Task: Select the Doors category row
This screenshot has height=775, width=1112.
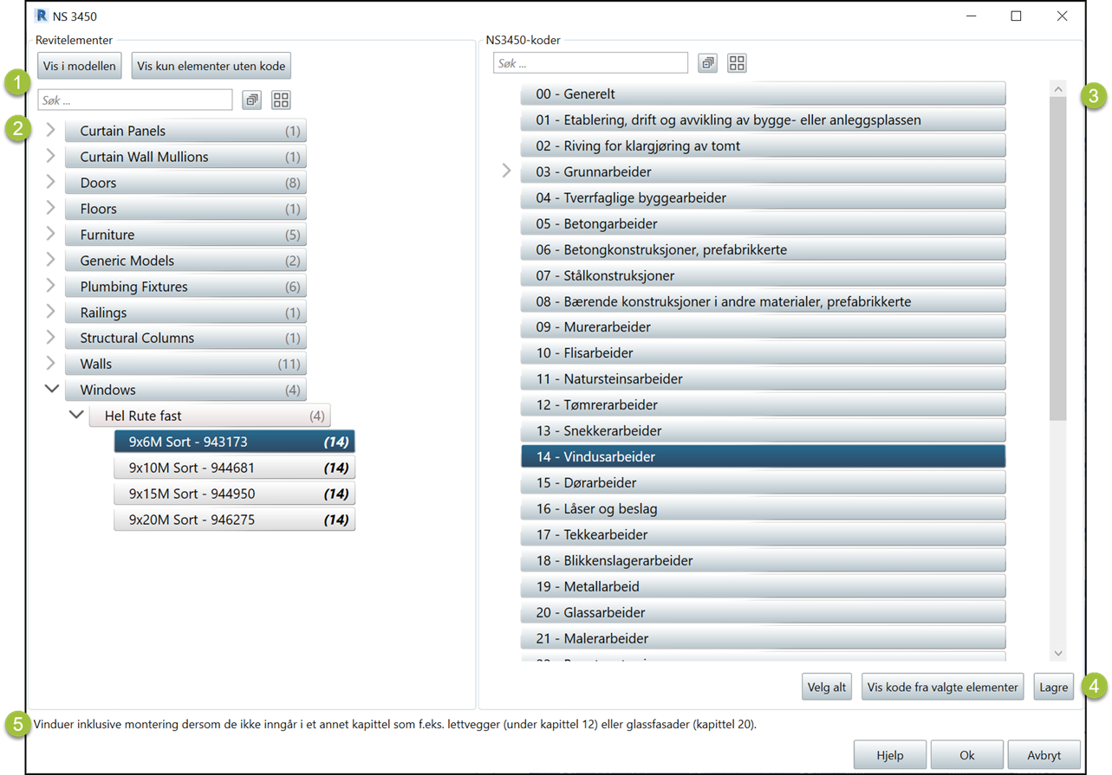Action: [x=185, y=183]
